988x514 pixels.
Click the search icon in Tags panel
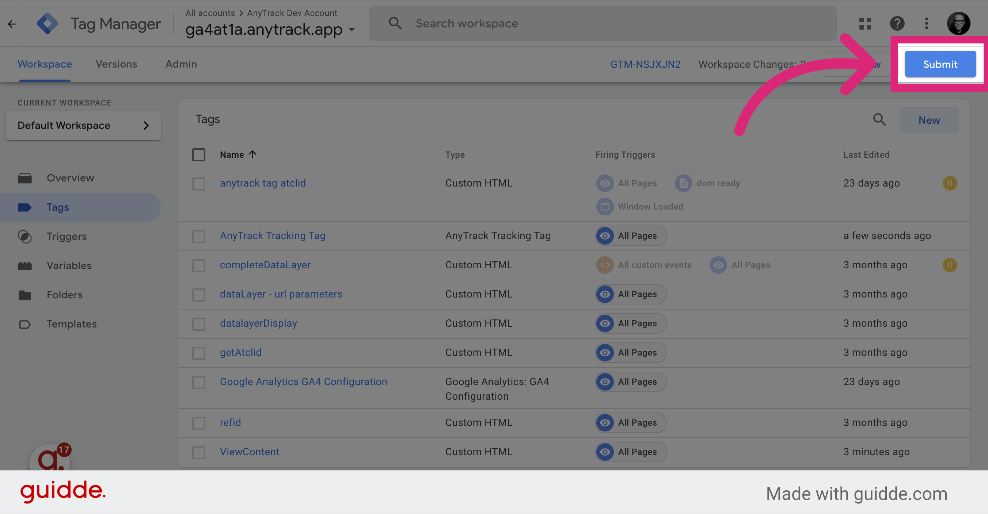pyautogui.click(x=879, y=120)
